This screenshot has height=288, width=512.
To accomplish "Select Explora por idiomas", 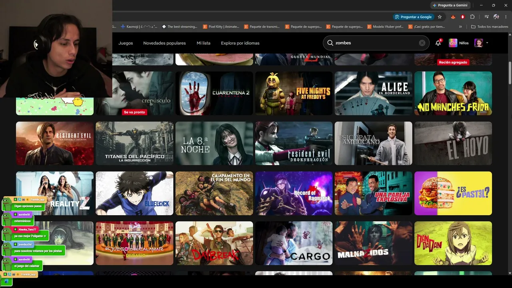I will pos(240,43).
